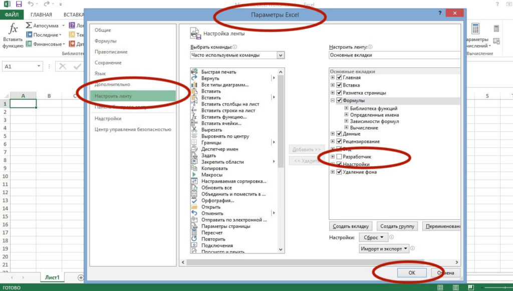Expand the Зависимости формул group

(x=346, y=121)
